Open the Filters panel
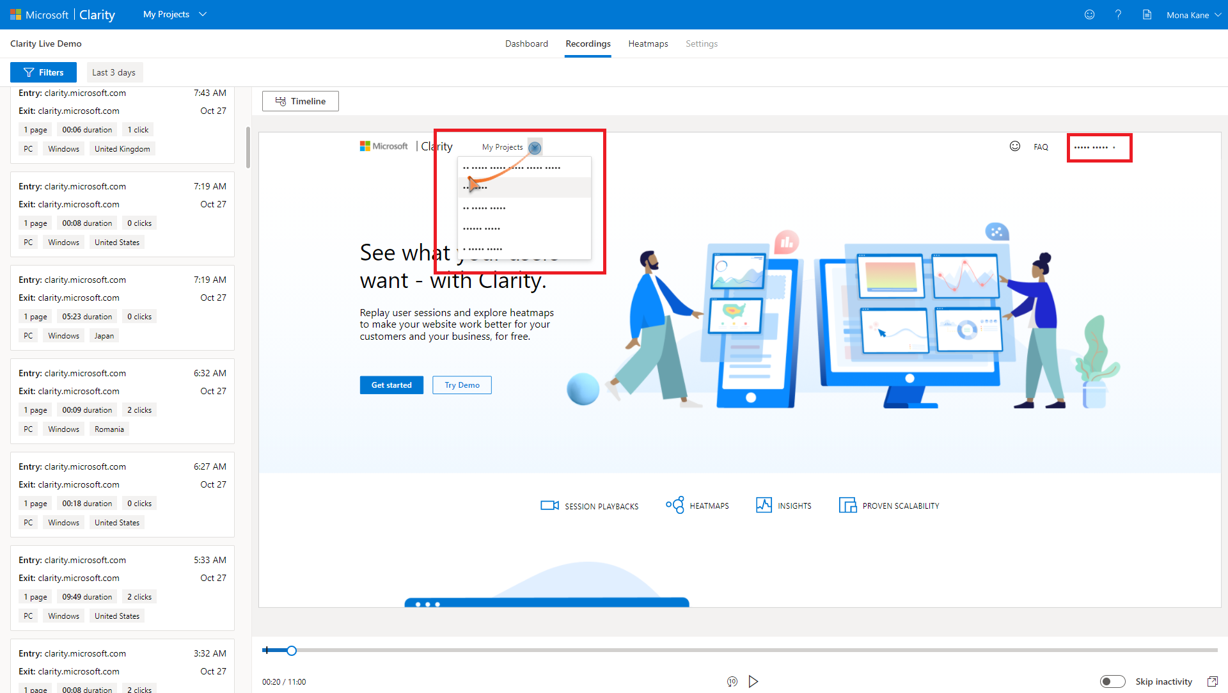Viewport: 1228px width, 693px height. (43, 72)
